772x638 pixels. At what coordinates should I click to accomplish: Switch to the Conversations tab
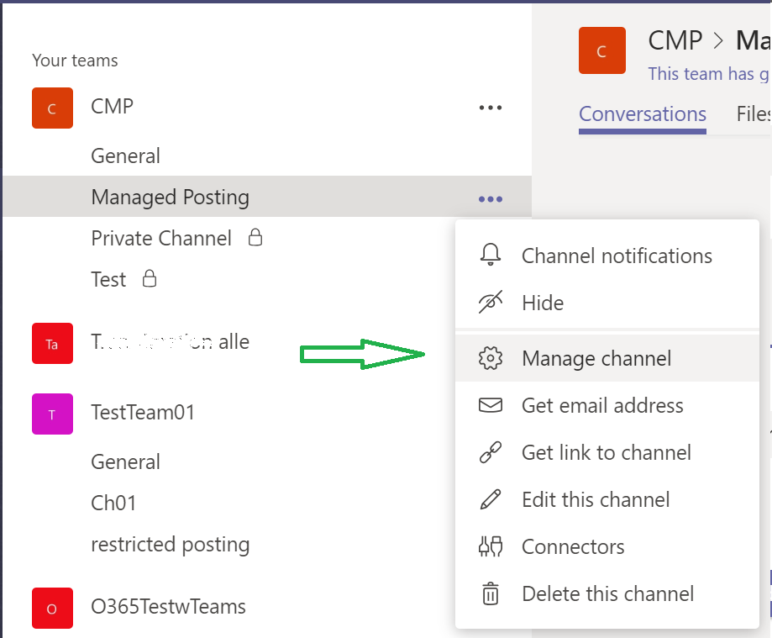[x=642, y=114]
